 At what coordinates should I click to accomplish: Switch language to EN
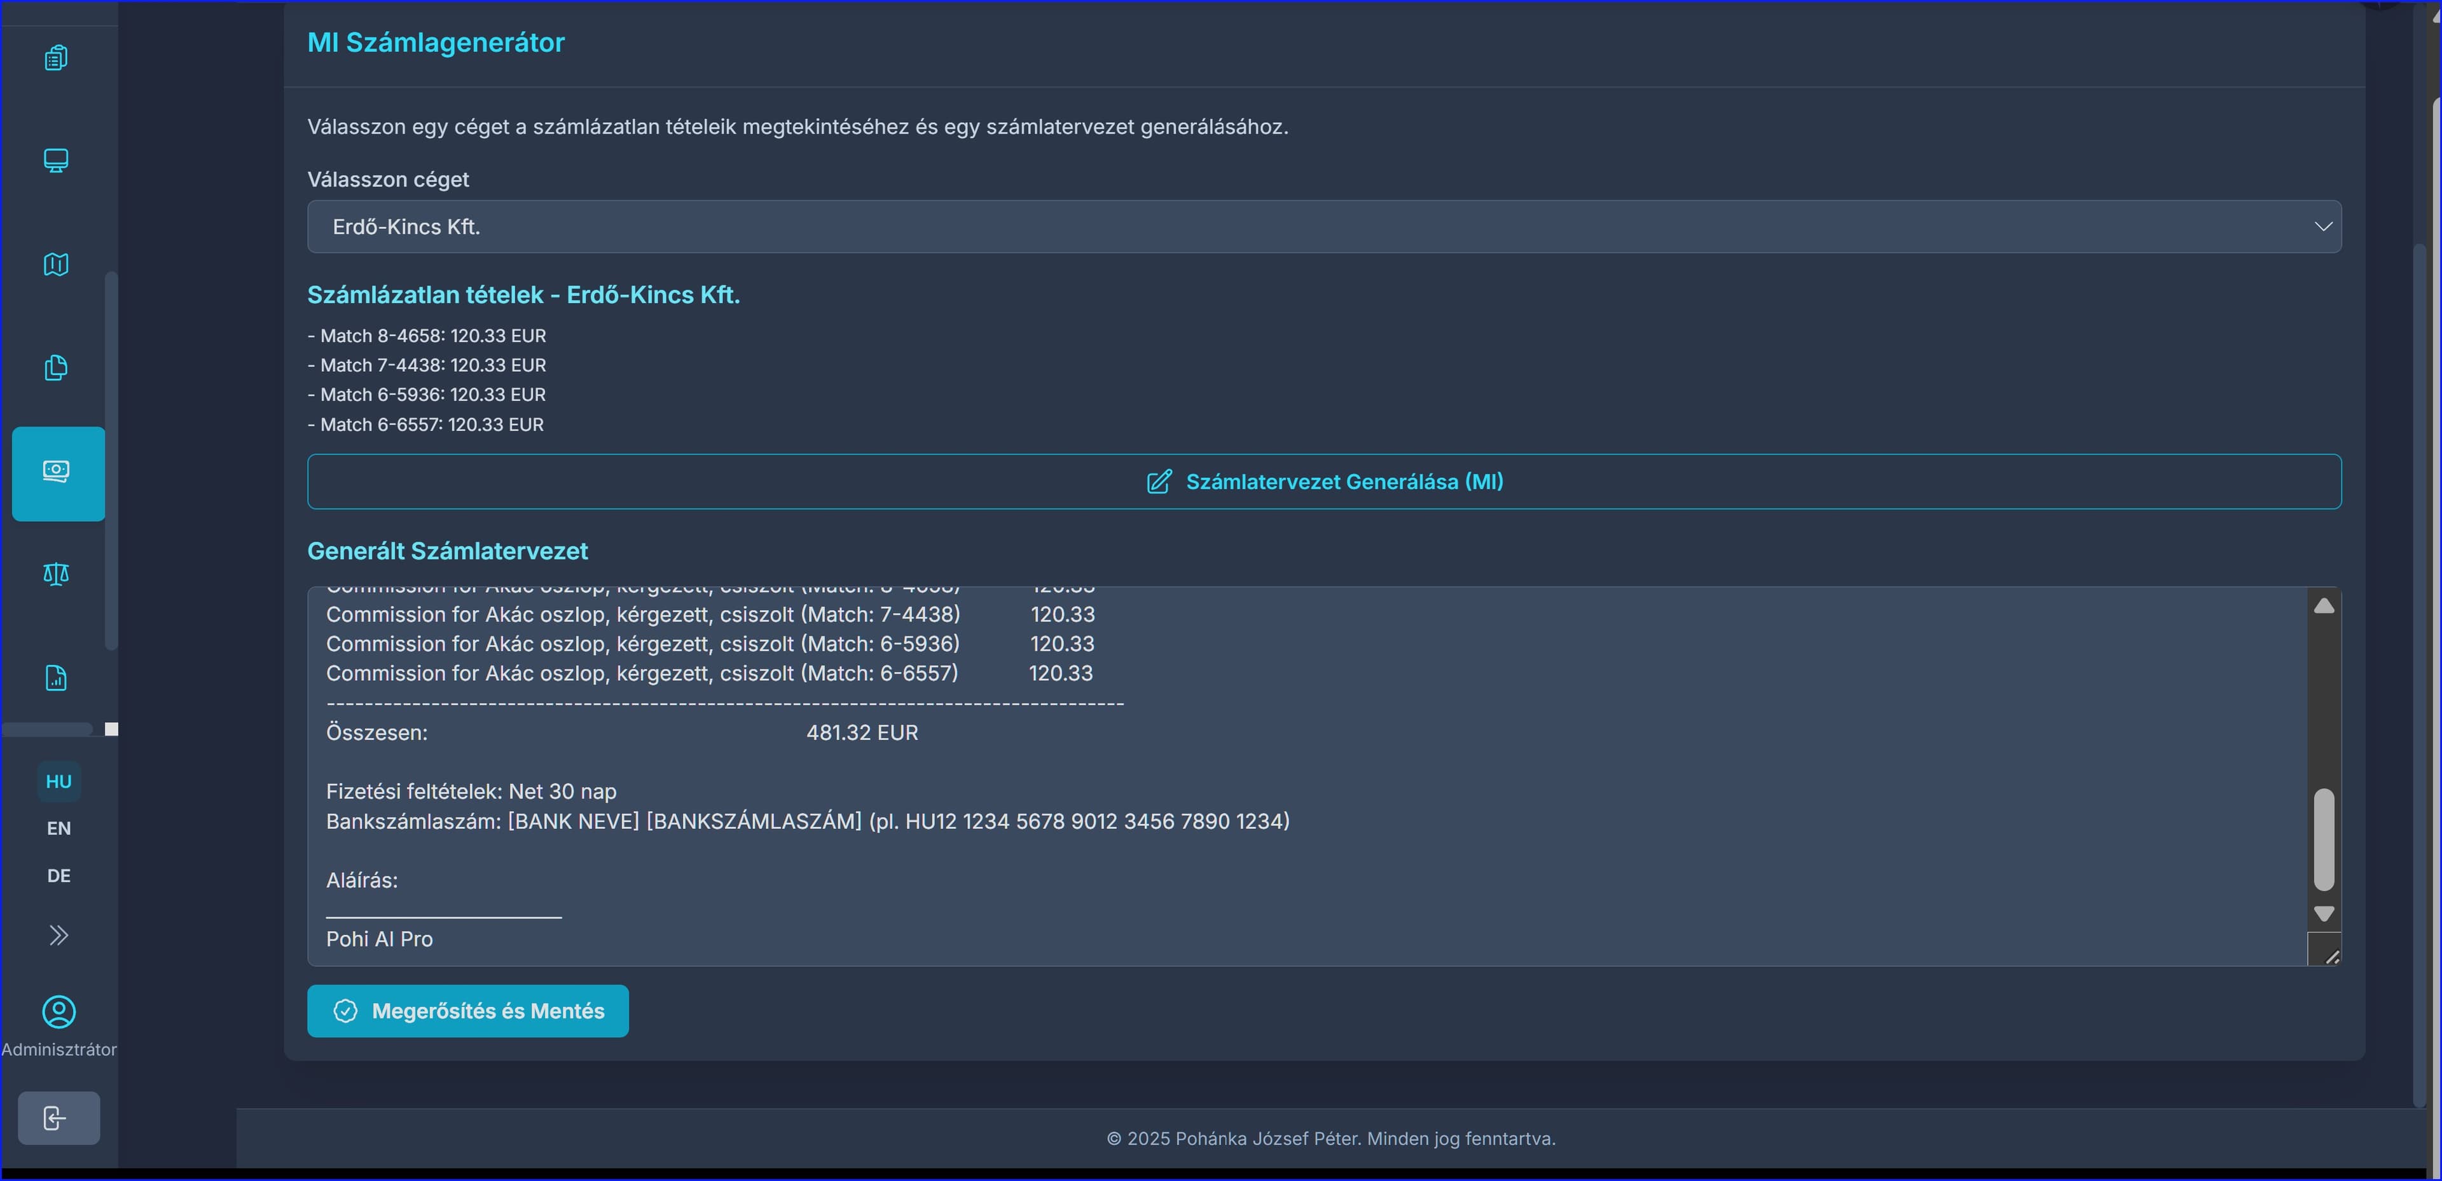click(x=59, y=828)
